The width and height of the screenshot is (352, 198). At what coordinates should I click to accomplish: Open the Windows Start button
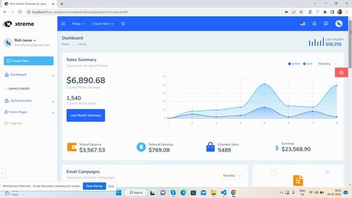point(119,193)
